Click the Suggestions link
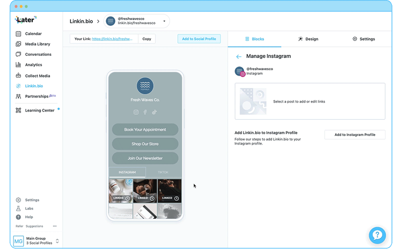402x249 pixels. pos(34,226)
